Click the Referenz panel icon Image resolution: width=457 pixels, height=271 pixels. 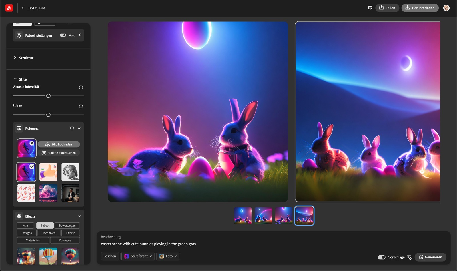19,129
